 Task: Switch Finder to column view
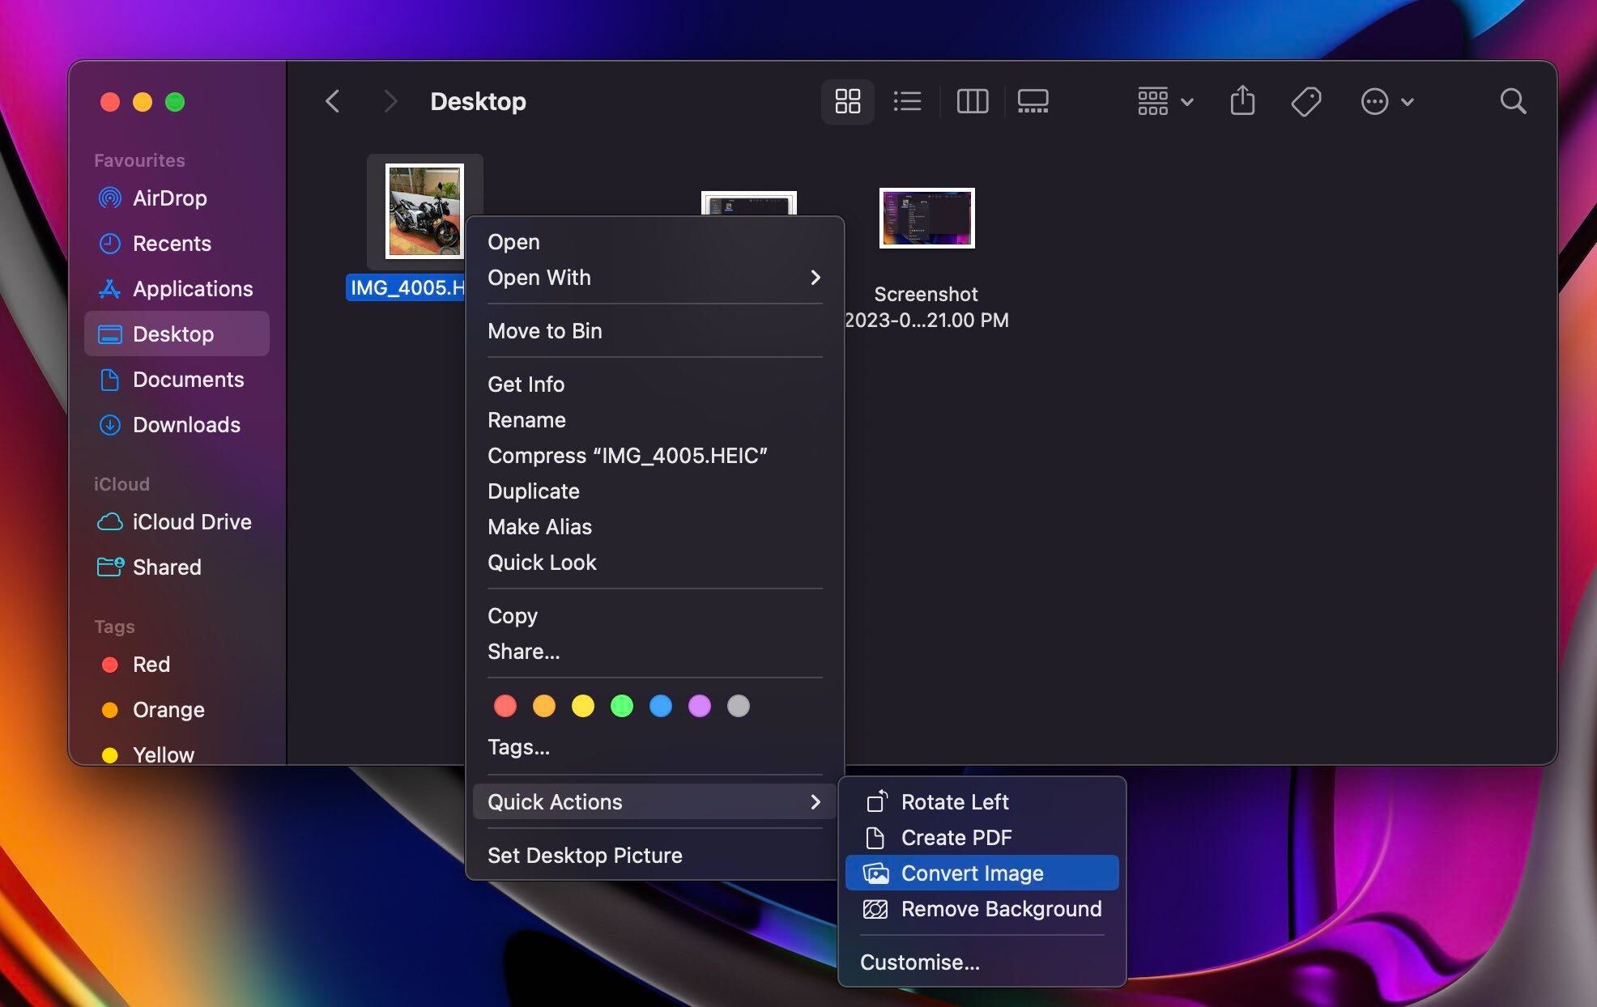tap(972, 101)
